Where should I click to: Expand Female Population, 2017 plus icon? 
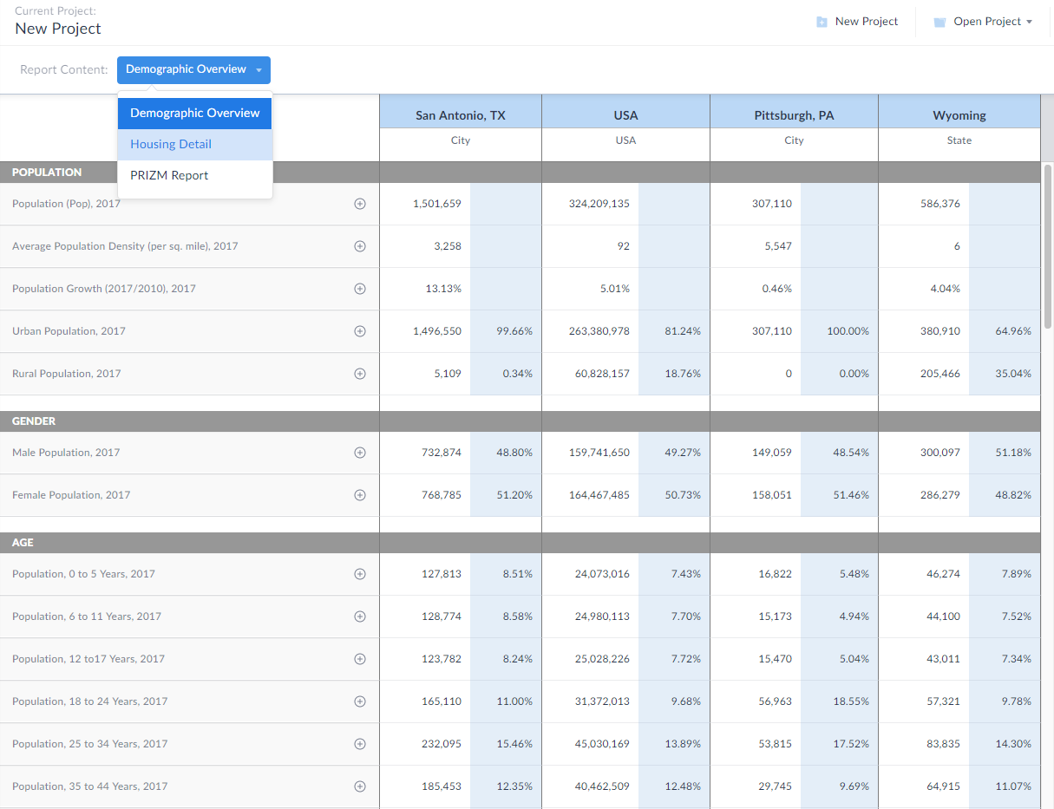(x=360, y=495)
